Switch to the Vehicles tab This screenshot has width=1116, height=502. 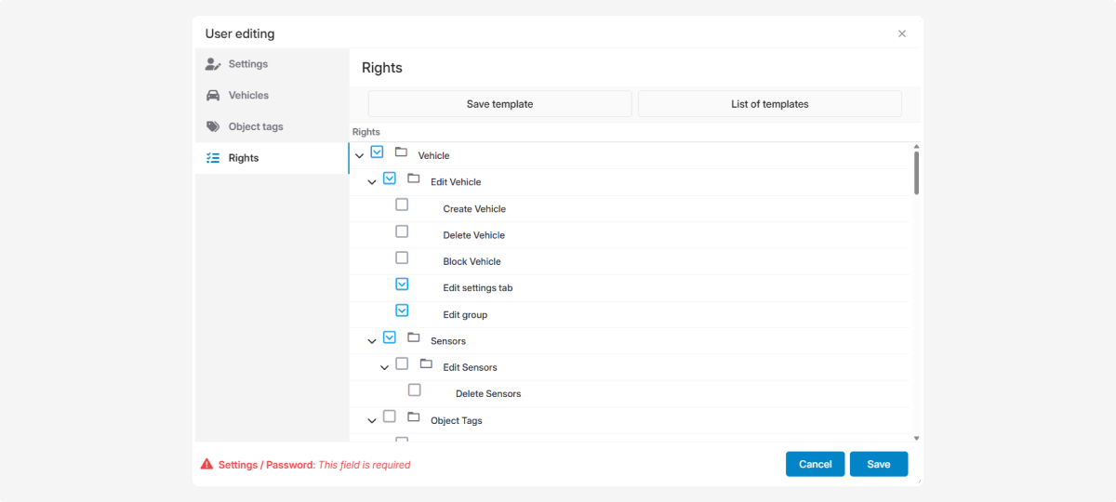coord(248,96)
